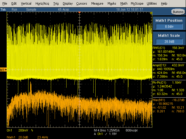Open the File menu

5,3
